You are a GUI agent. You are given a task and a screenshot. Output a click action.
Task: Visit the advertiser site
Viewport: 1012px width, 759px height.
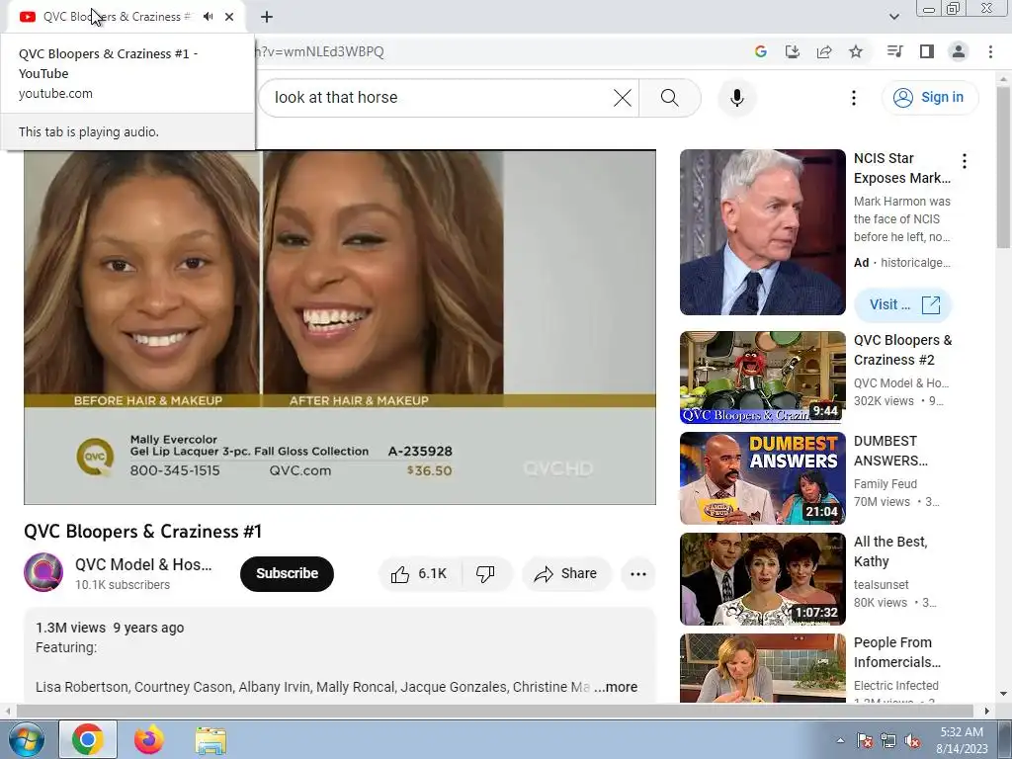coord(903,304)
